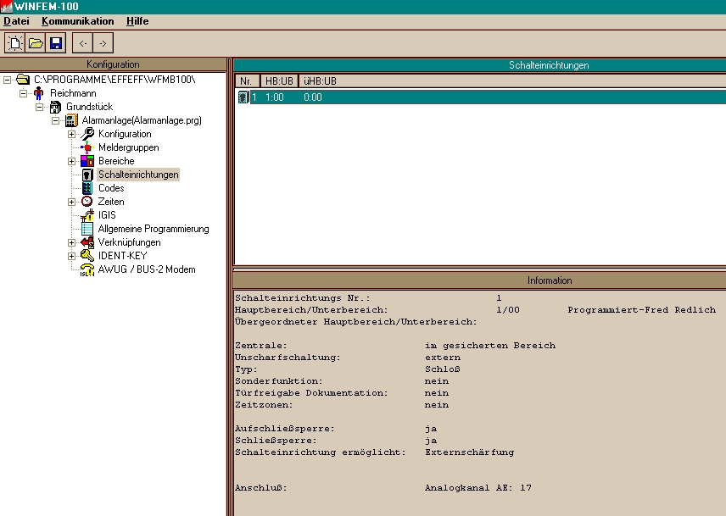The width and height of the screenshot is (726, 516).
Task: Click the Open folder toolbar icon
Action: [36, 42]
